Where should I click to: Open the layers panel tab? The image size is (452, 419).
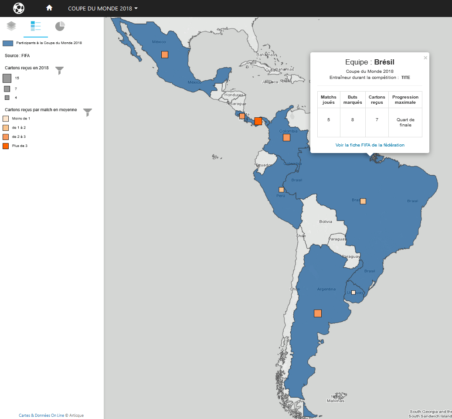[11, 27]
